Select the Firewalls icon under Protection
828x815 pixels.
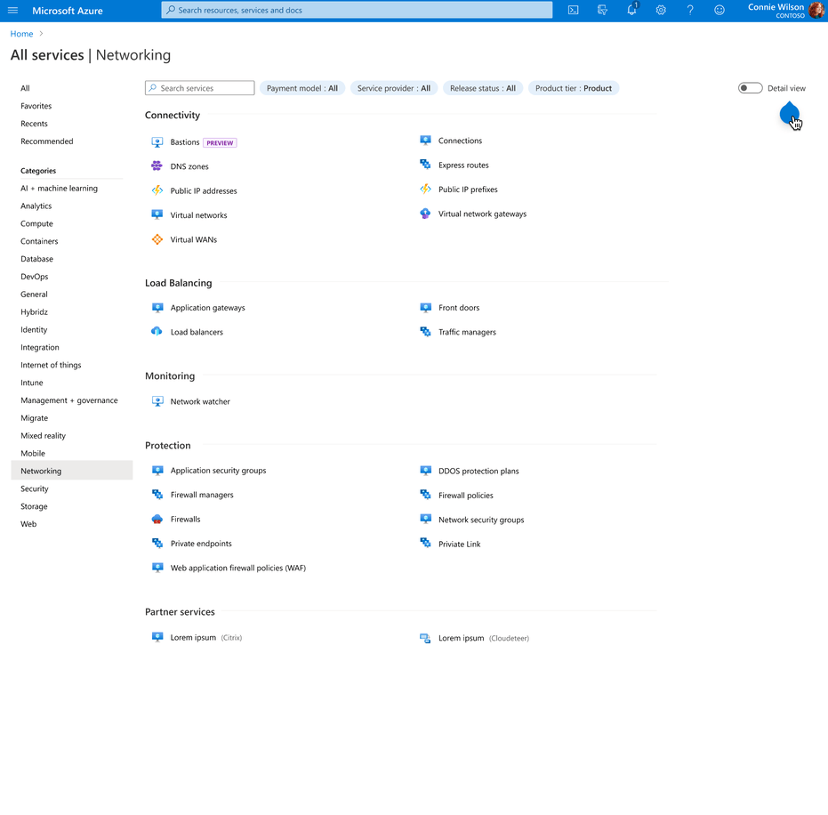coord(158,519)
